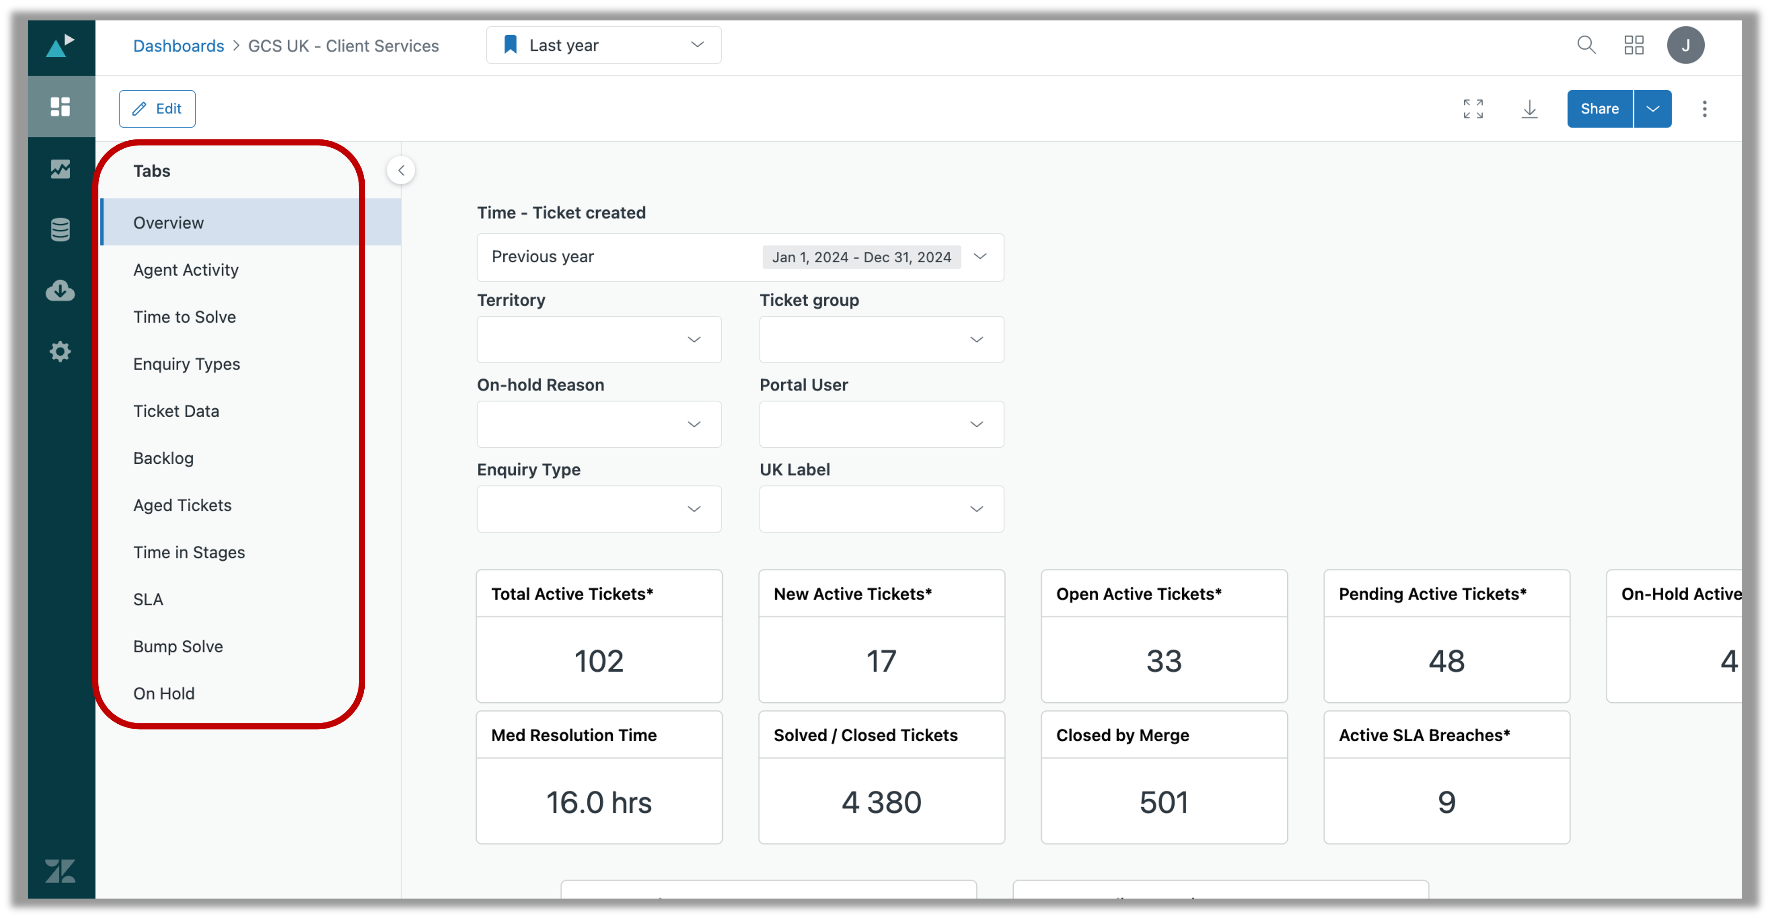Click the Pending Active Tickets value 48

1446,661
